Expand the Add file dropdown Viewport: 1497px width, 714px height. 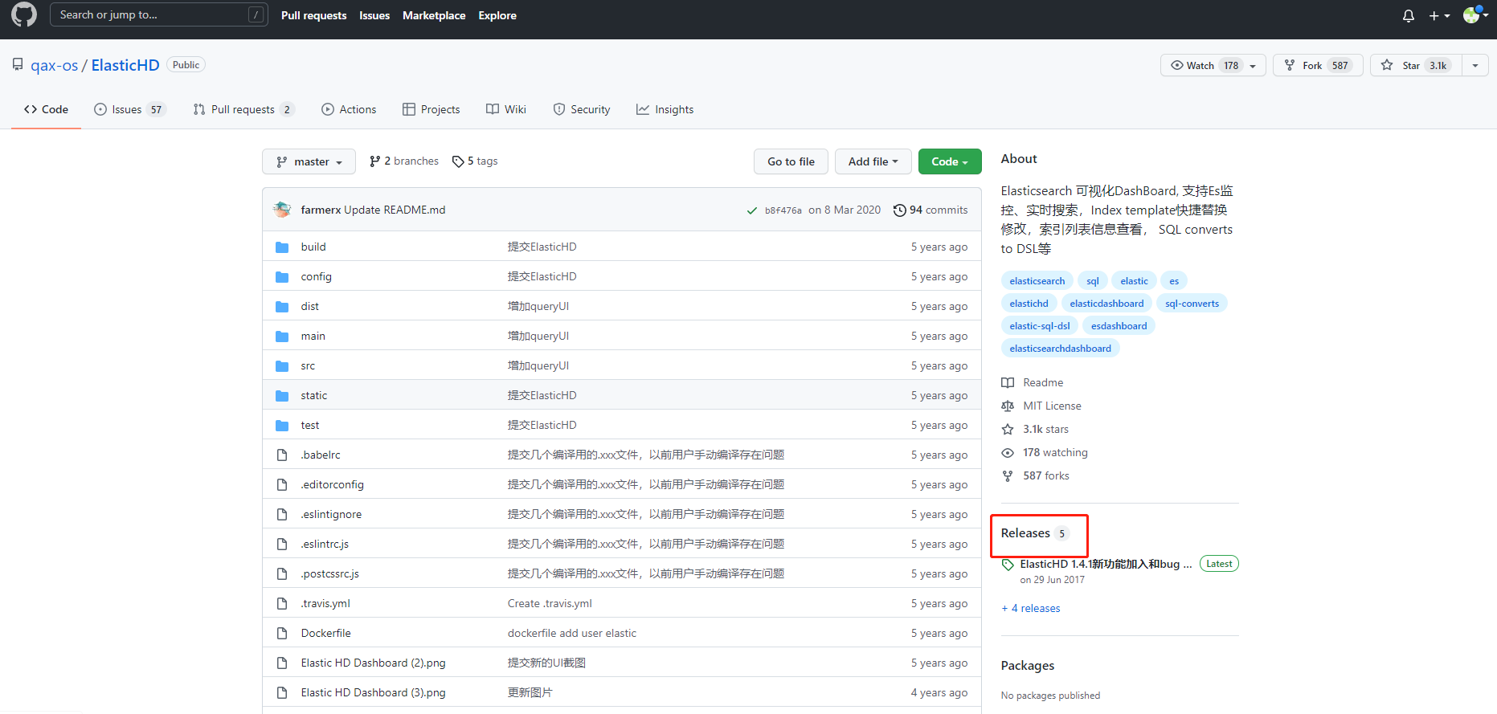click(x=873, y=161)
